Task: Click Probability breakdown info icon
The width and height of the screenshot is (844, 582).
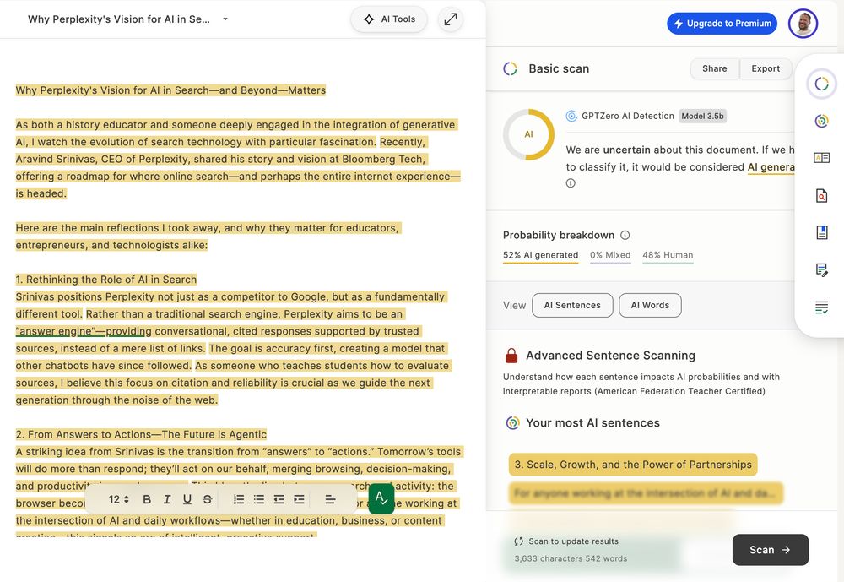Action: coord(625,235)
